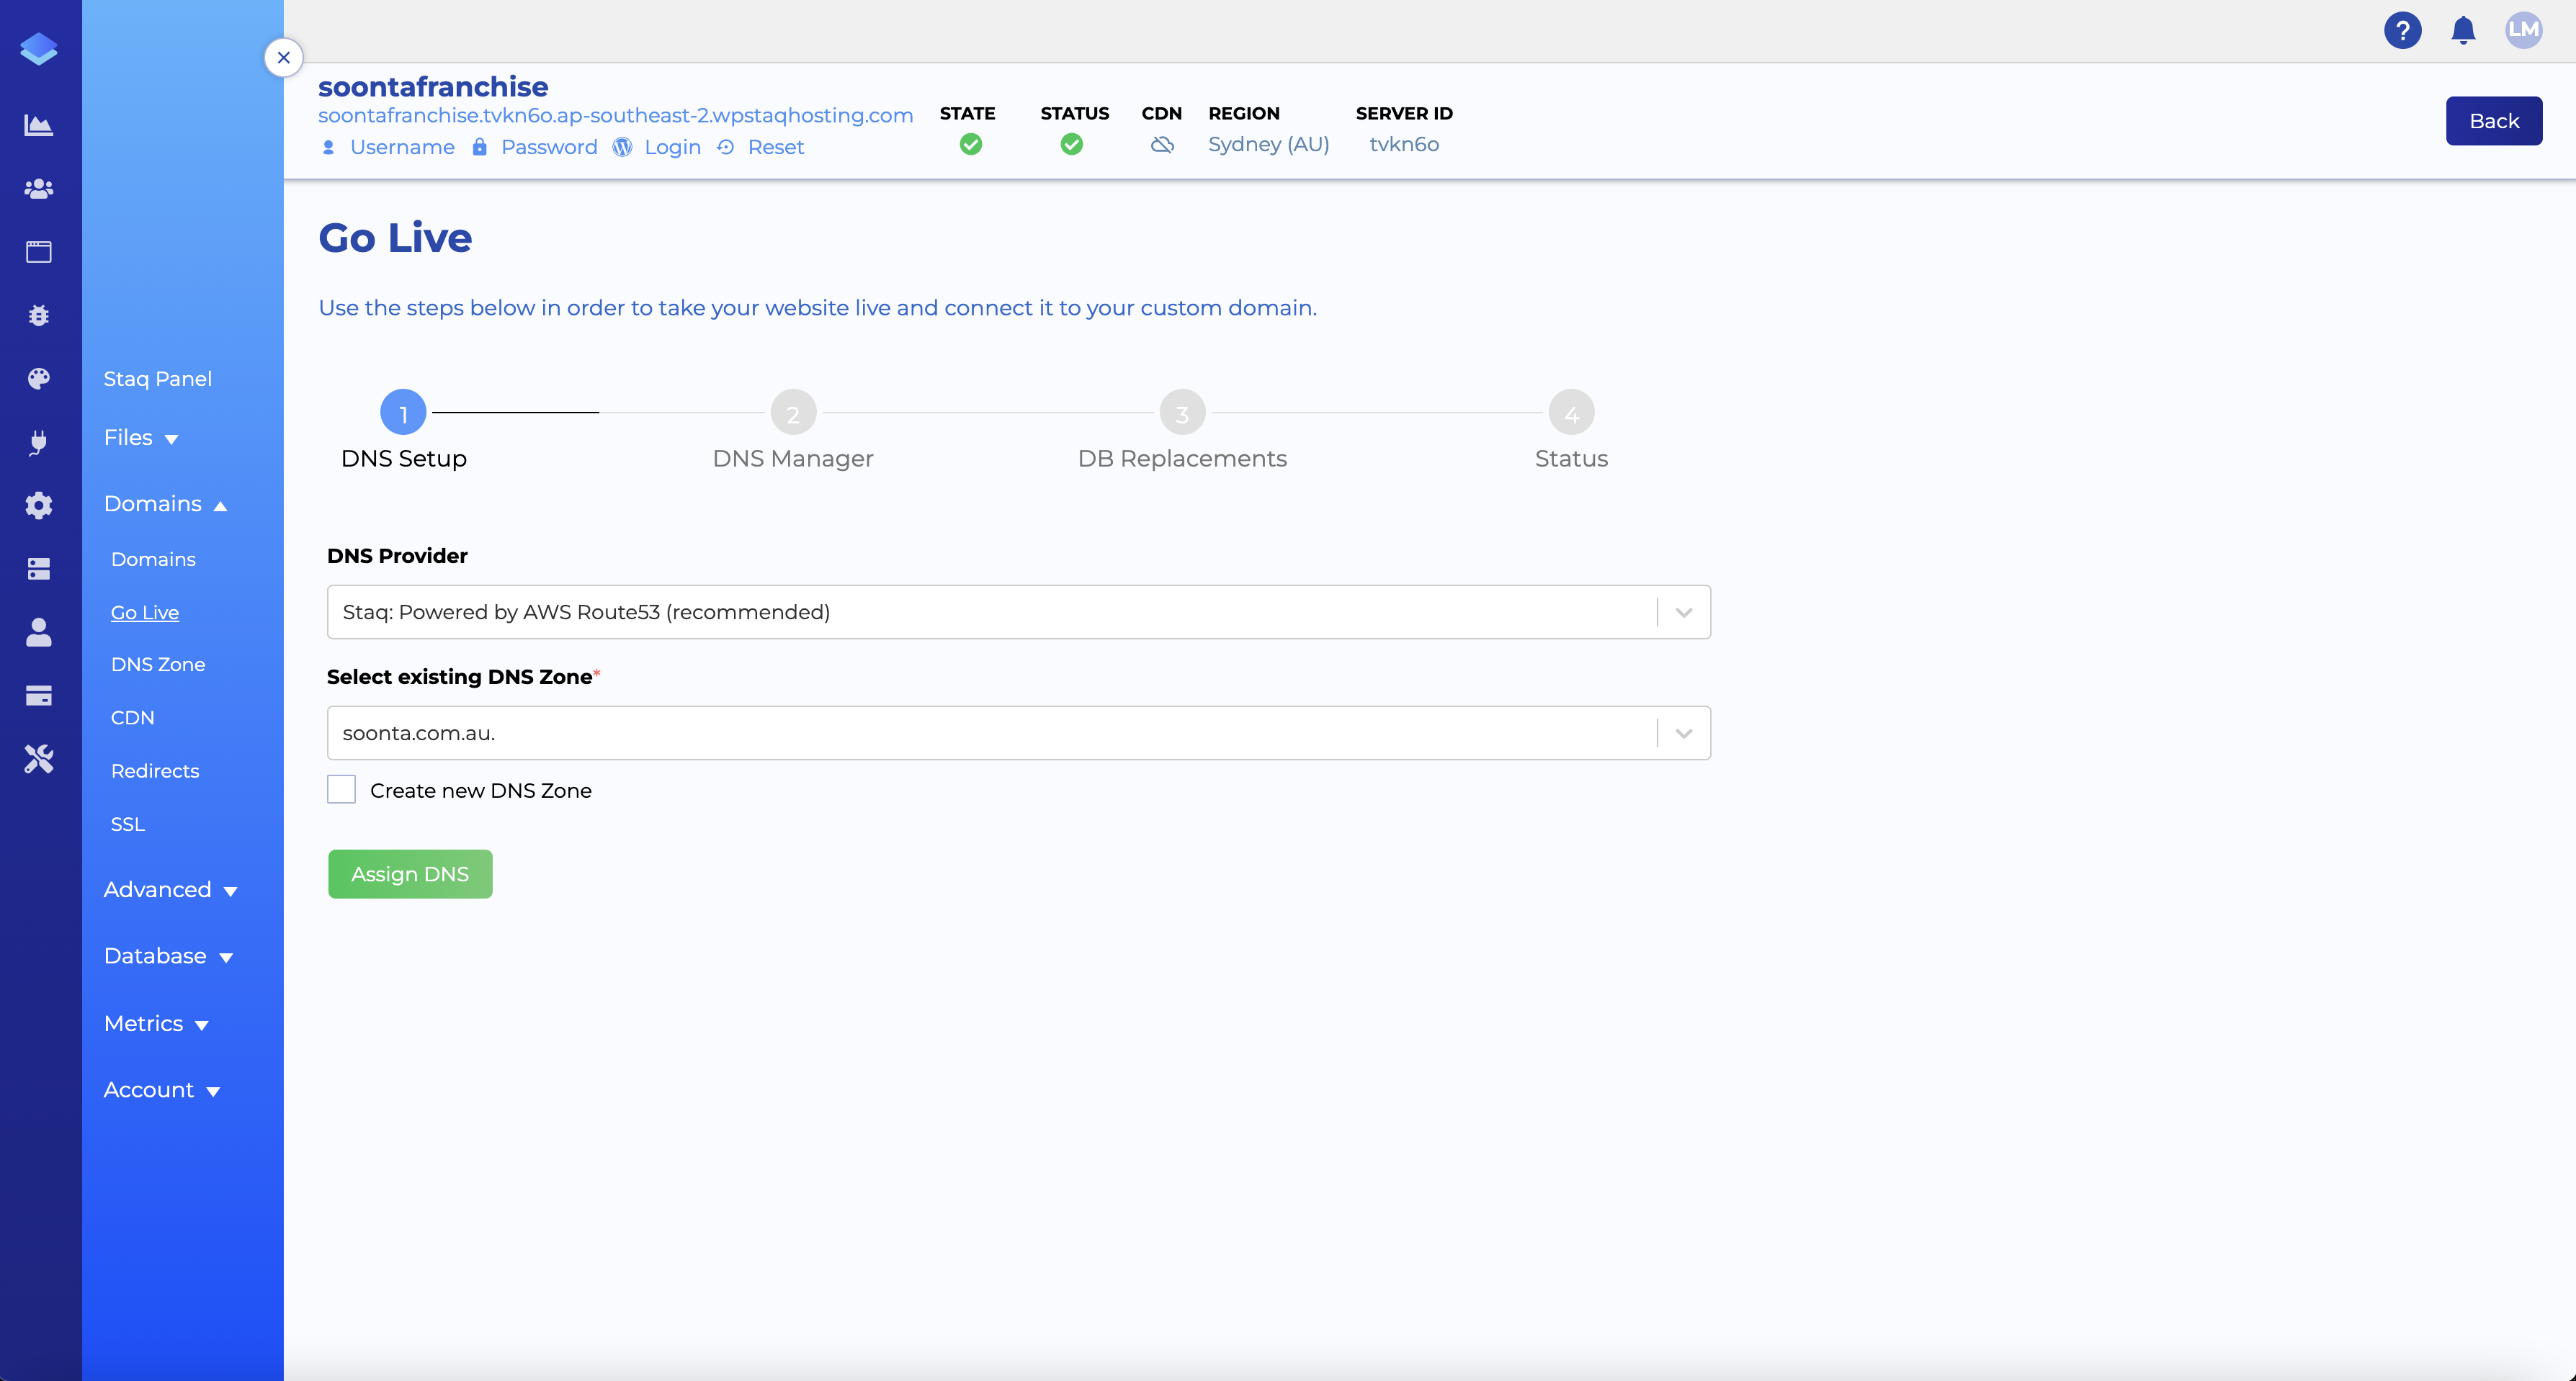This screenshot has height=1381, width=2576.
Task: Open the browser window sidebar icon
Action: click(x=39, y=252)
